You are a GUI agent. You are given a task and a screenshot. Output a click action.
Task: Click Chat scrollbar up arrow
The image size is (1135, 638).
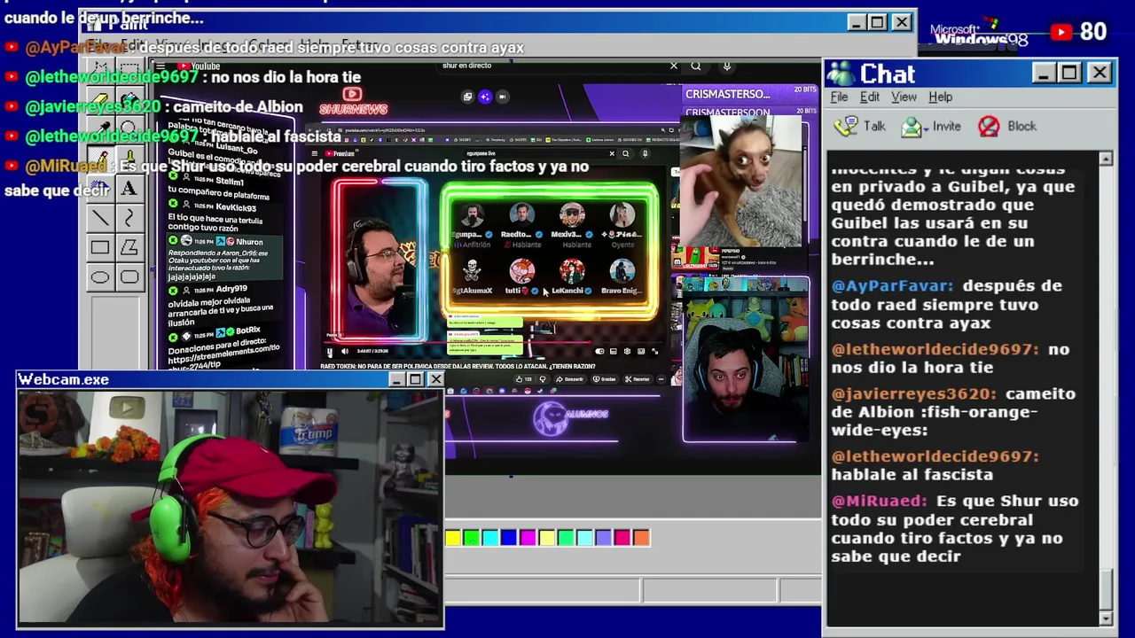pyautogui.click(x=1106, y=159)
